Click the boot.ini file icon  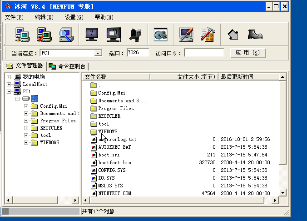(x=94, y=155)
